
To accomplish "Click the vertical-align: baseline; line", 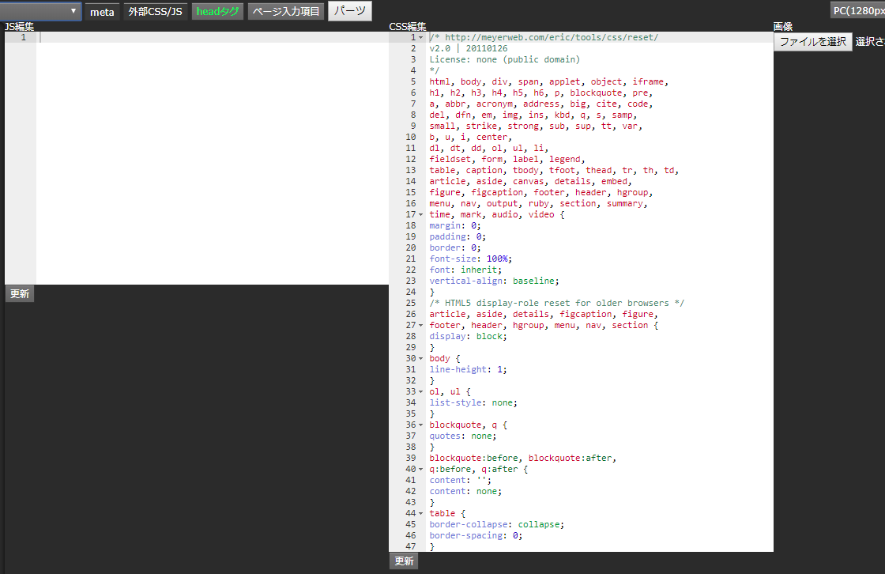I will (495, 281).
